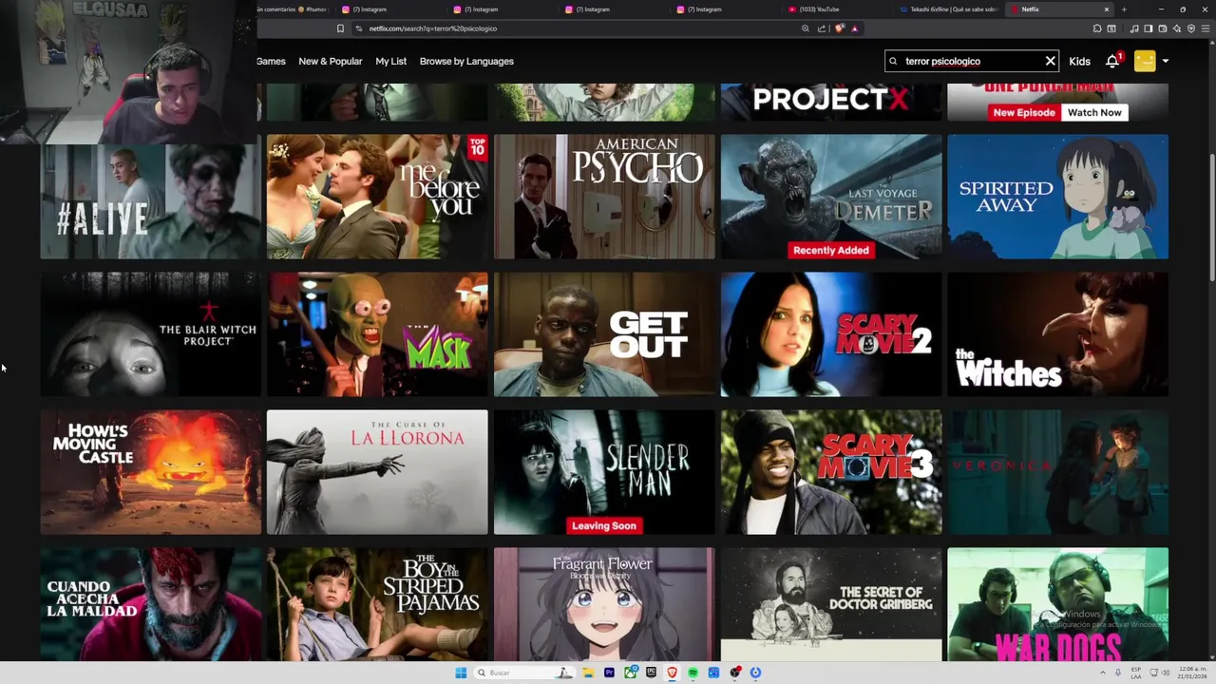Go to Kids section

(1079, 61)
